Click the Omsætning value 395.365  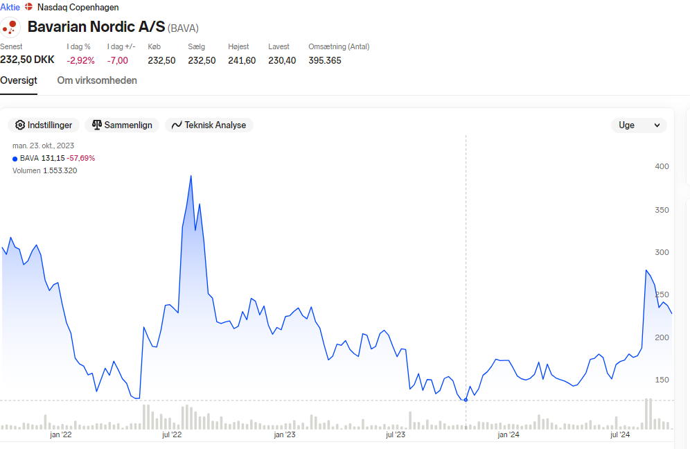pos(325,61)
